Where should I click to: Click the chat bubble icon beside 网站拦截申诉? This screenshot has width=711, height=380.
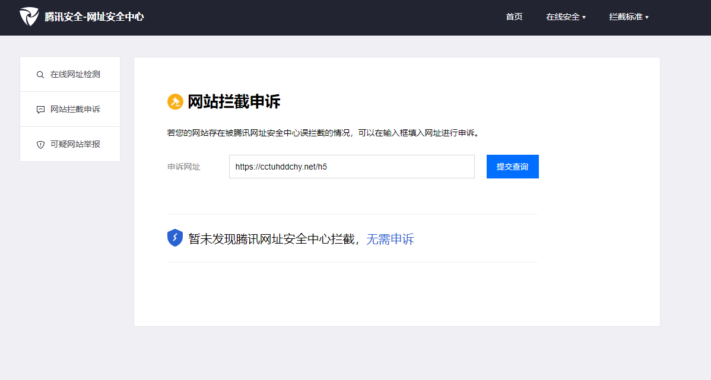[40, 110]
